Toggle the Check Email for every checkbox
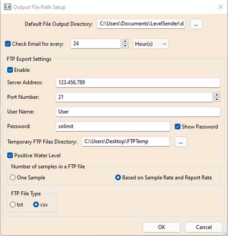228x236 pixels. coord(8,44)
